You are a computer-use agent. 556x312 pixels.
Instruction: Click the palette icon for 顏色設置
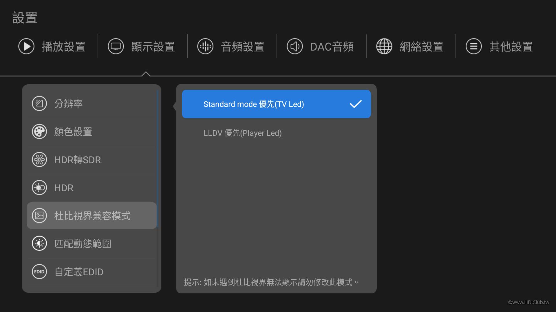coord(39,132)
